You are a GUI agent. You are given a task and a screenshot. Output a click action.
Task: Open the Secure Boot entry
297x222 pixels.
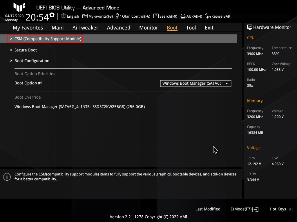[x=26, y=50]
